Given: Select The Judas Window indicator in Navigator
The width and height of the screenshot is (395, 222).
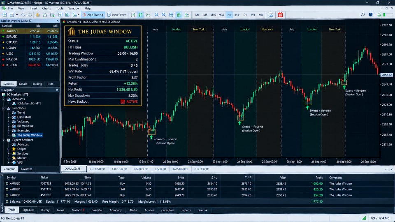Looking at the screenshot, I should (x=30, y=135).
